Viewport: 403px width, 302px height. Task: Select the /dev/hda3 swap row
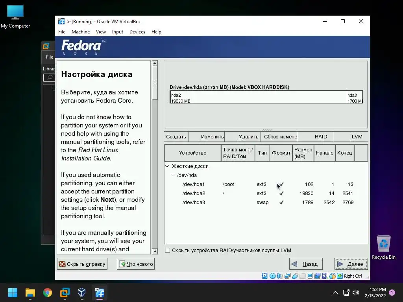click(x=266, y=202)
